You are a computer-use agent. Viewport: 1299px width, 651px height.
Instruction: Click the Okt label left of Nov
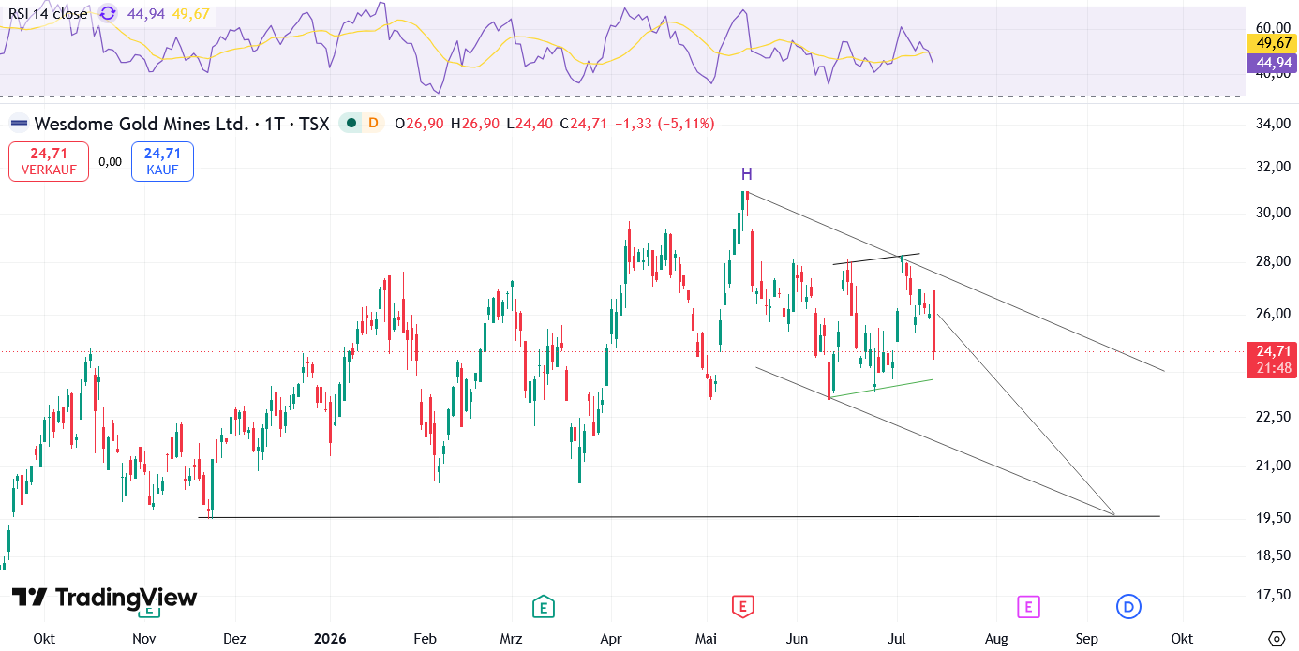(44, 639)
